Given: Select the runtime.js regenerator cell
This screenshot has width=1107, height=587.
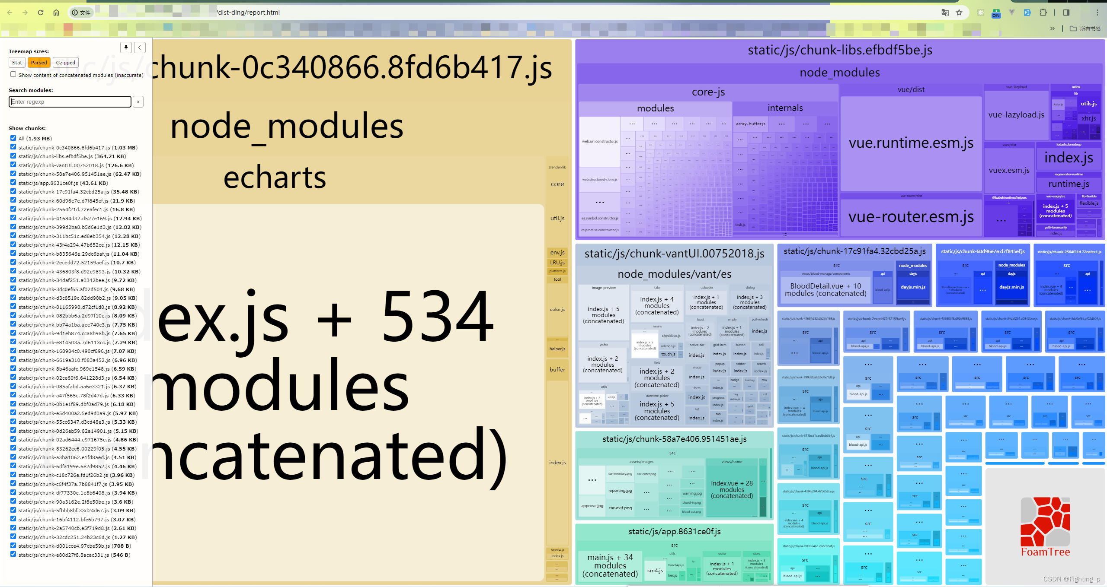Looking at the screenshot, I should (1069, 184).
